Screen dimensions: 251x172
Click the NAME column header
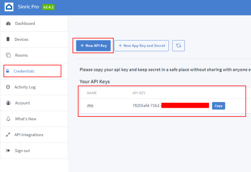91,93
